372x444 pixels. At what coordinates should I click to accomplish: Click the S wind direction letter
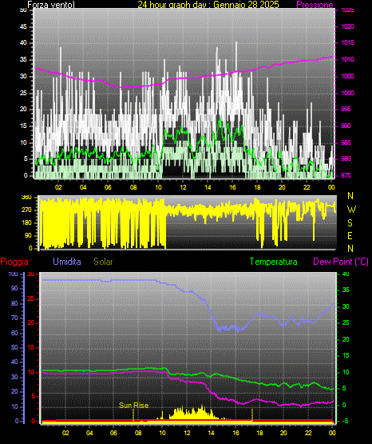tap(350, 223)
